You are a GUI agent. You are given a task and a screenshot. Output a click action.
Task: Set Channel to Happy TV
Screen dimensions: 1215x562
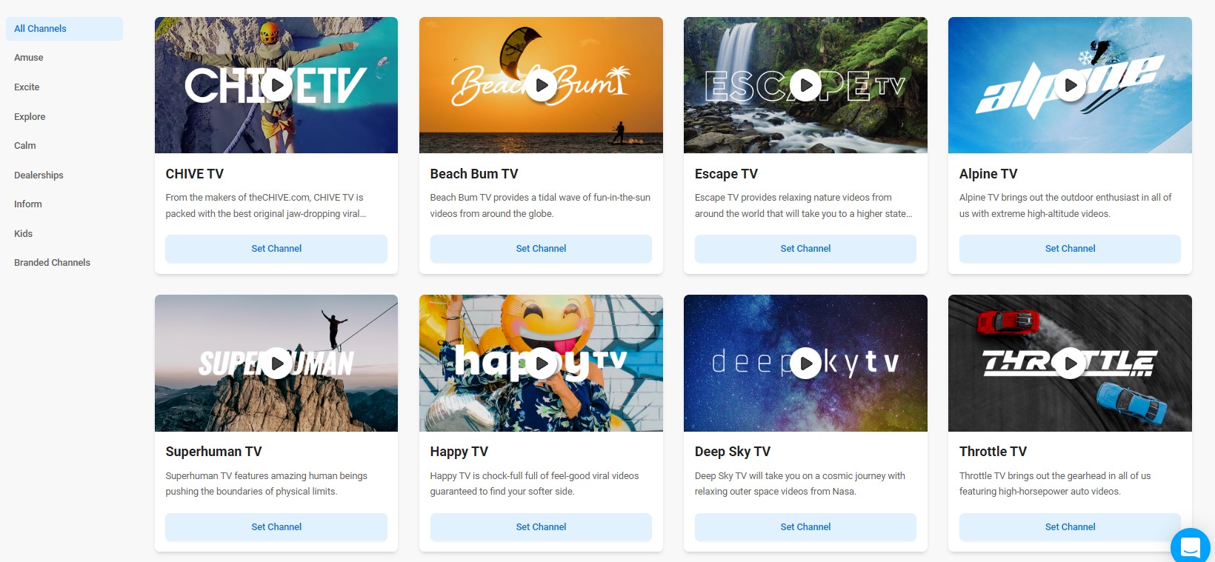point(541,527)
